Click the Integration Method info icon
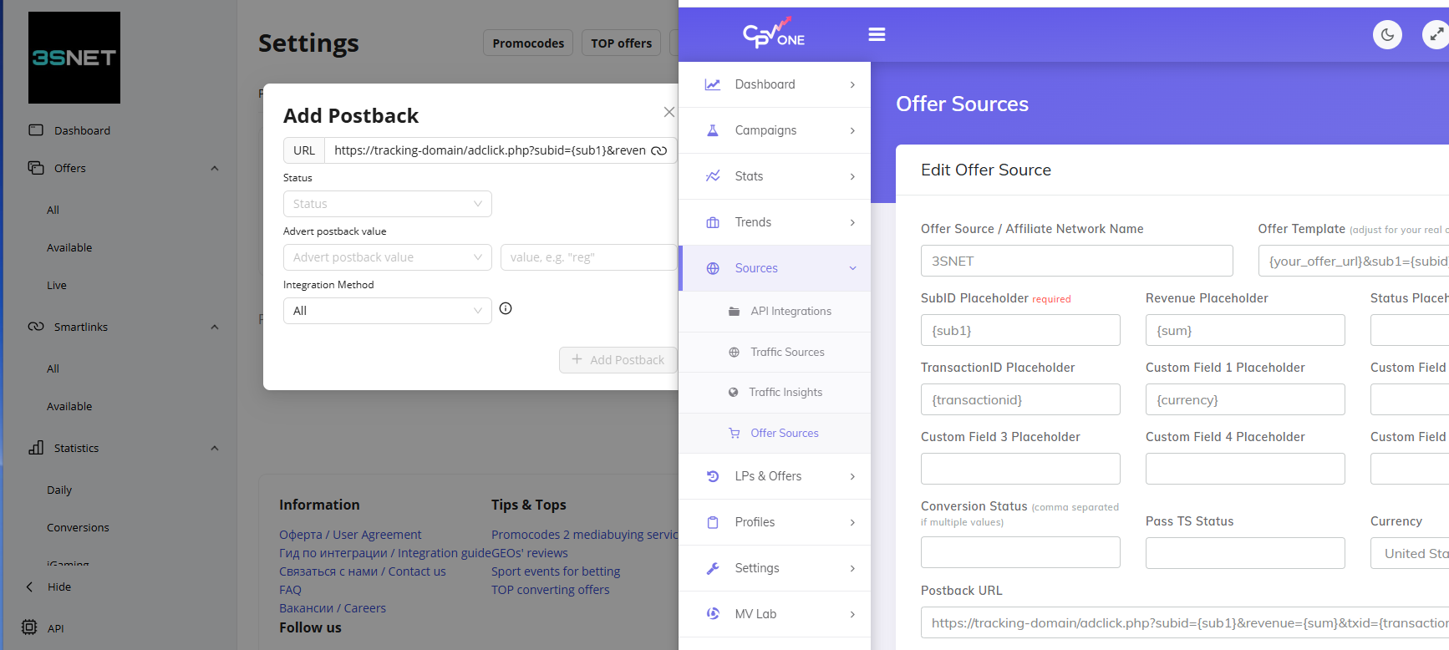The width and height of the screenshot is (1449, 650). pyautogui.click(x=506, y=308)
